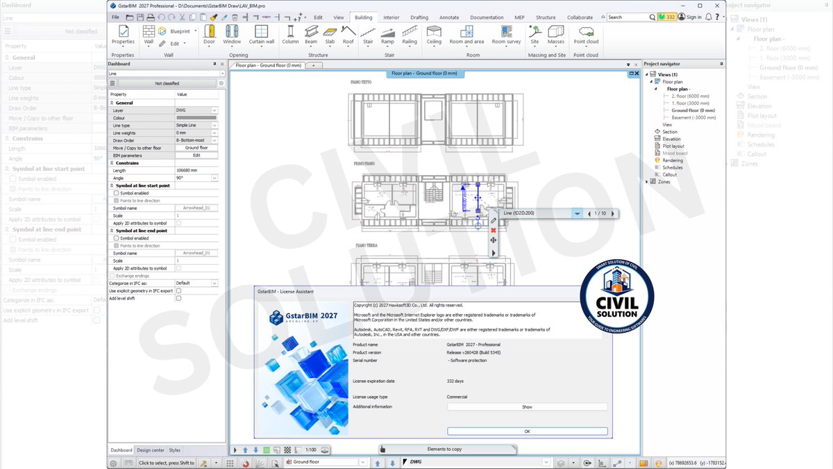Select the Beam tool
The image size is (833, 469).
coord(311,35)
